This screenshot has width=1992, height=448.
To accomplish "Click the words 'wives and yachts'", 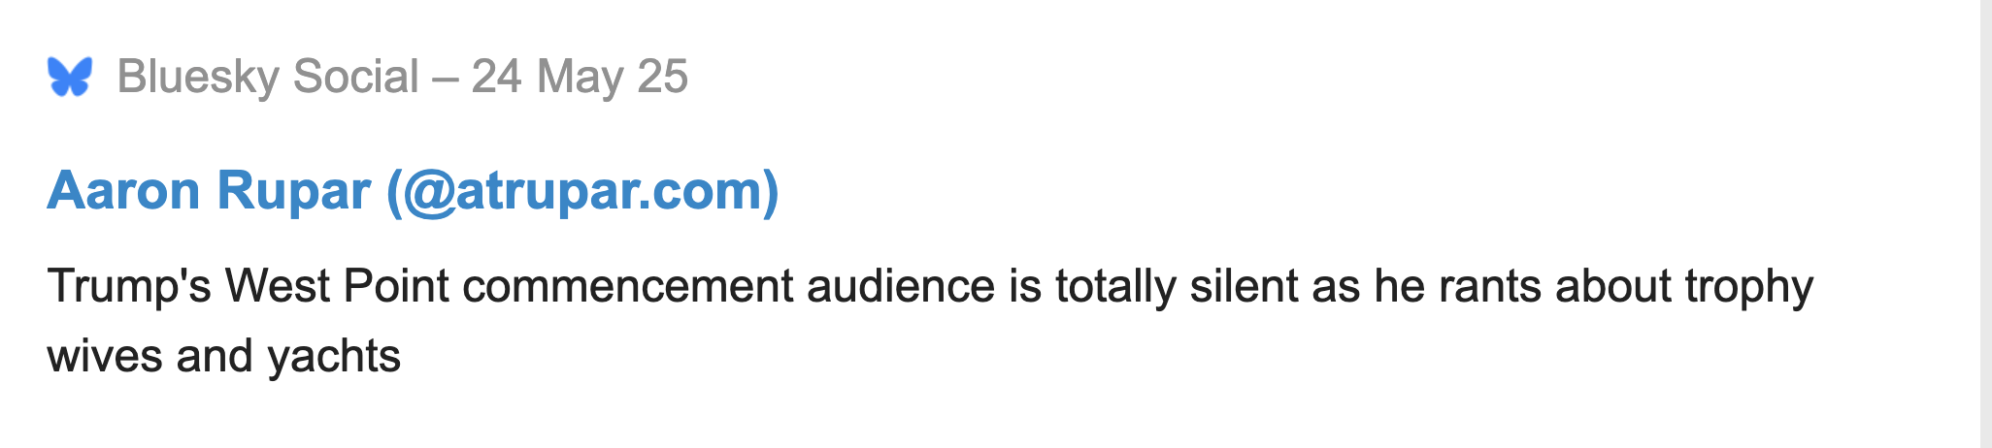I will coord(223,356).
